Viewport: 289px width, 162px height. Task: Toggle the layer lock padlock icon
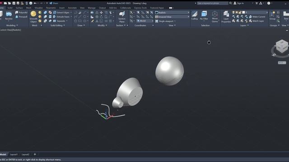240,12
